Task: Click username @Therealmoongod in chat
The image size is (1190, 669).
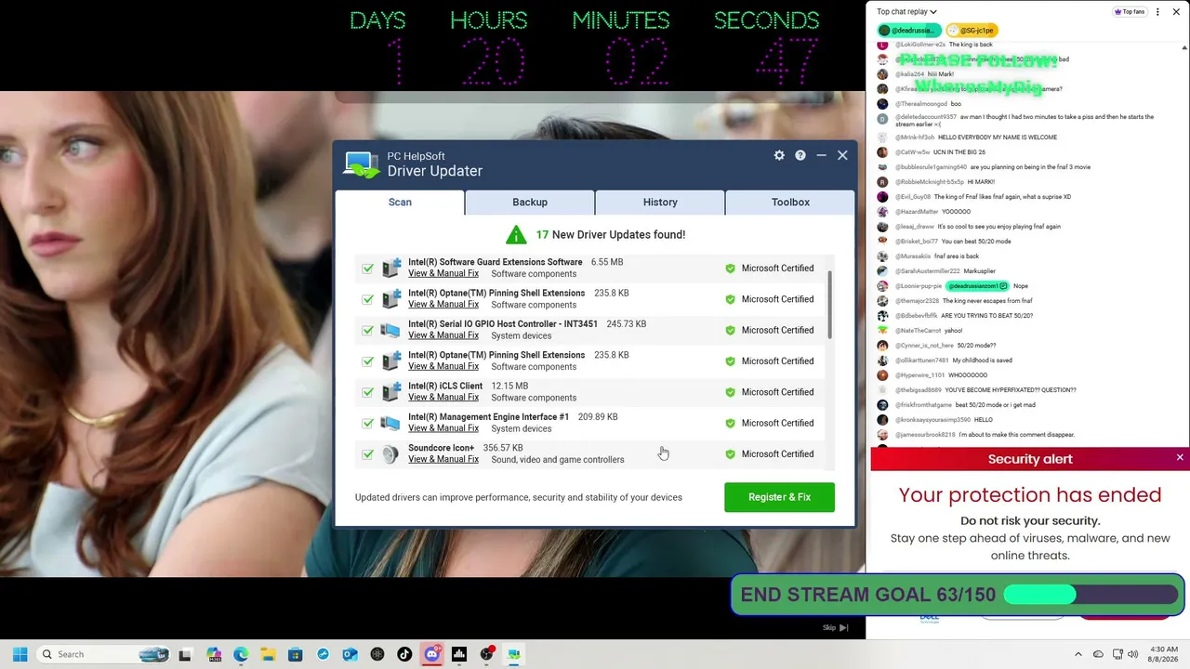Action: (x=921, y=104)
